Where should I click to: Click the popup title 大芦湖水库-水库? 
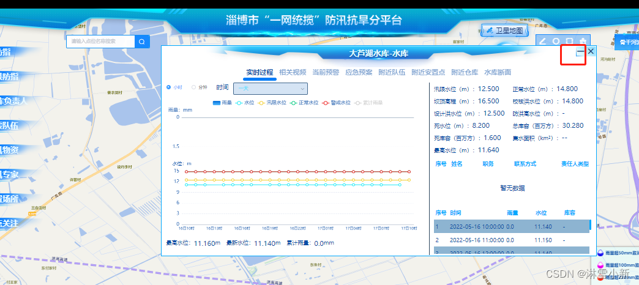click(379, 53)
